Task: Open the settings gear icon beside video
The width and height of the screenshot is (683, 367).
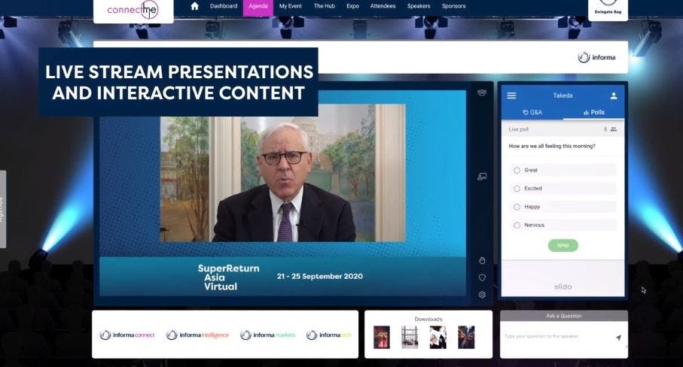Action: click(482, 295)
